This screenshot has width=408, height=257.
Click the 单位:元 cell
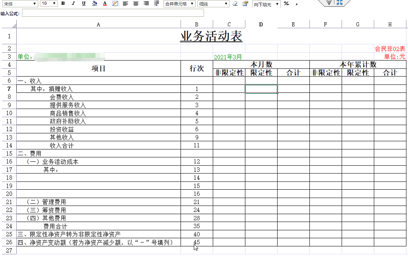tap(390, 57)
